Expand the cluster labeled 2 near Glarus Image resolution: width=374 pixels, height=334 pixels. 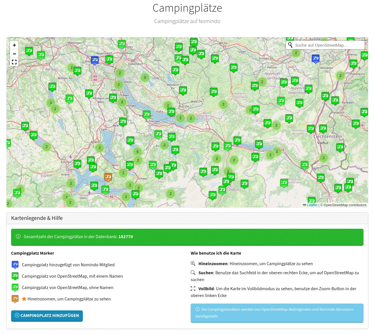pyautogui.click(x=228, y=172)
